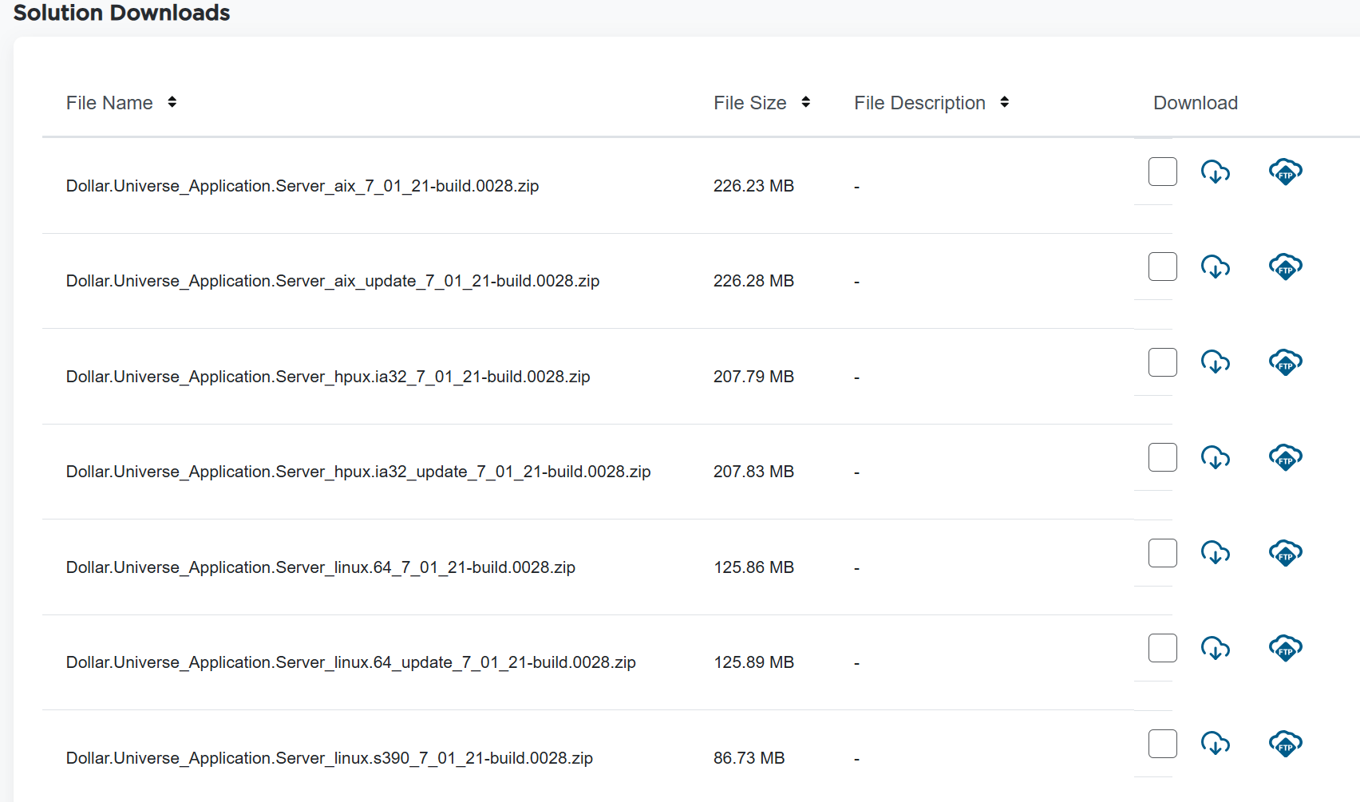Click the aix_update_7_01_21-build.0028.zip file name
Viewport: 1360px width, 802px height.
coord(333,281)
